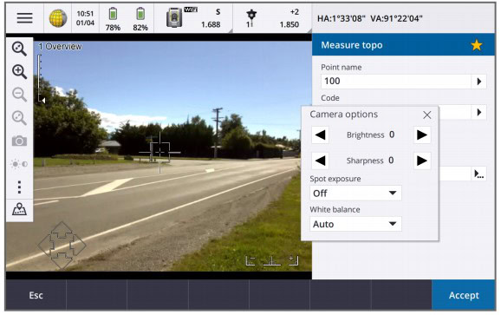Viewport: 501px width, 315px height.
Task: Close the Camera options popup
Action: [x=426, y=115]
